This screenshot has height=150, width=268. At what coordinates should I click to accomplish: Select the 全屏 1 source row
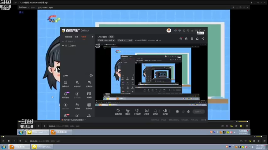[78, 46]
